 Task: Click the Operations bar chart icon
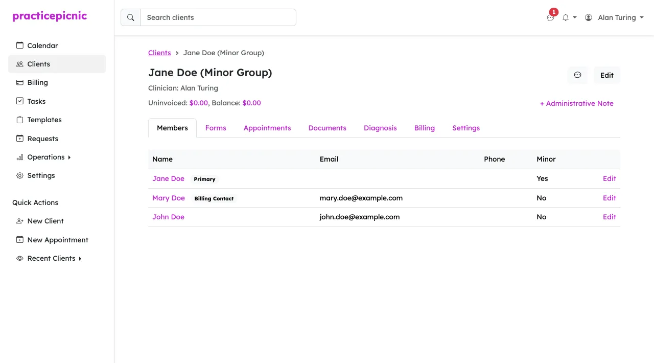click(20, 157)
